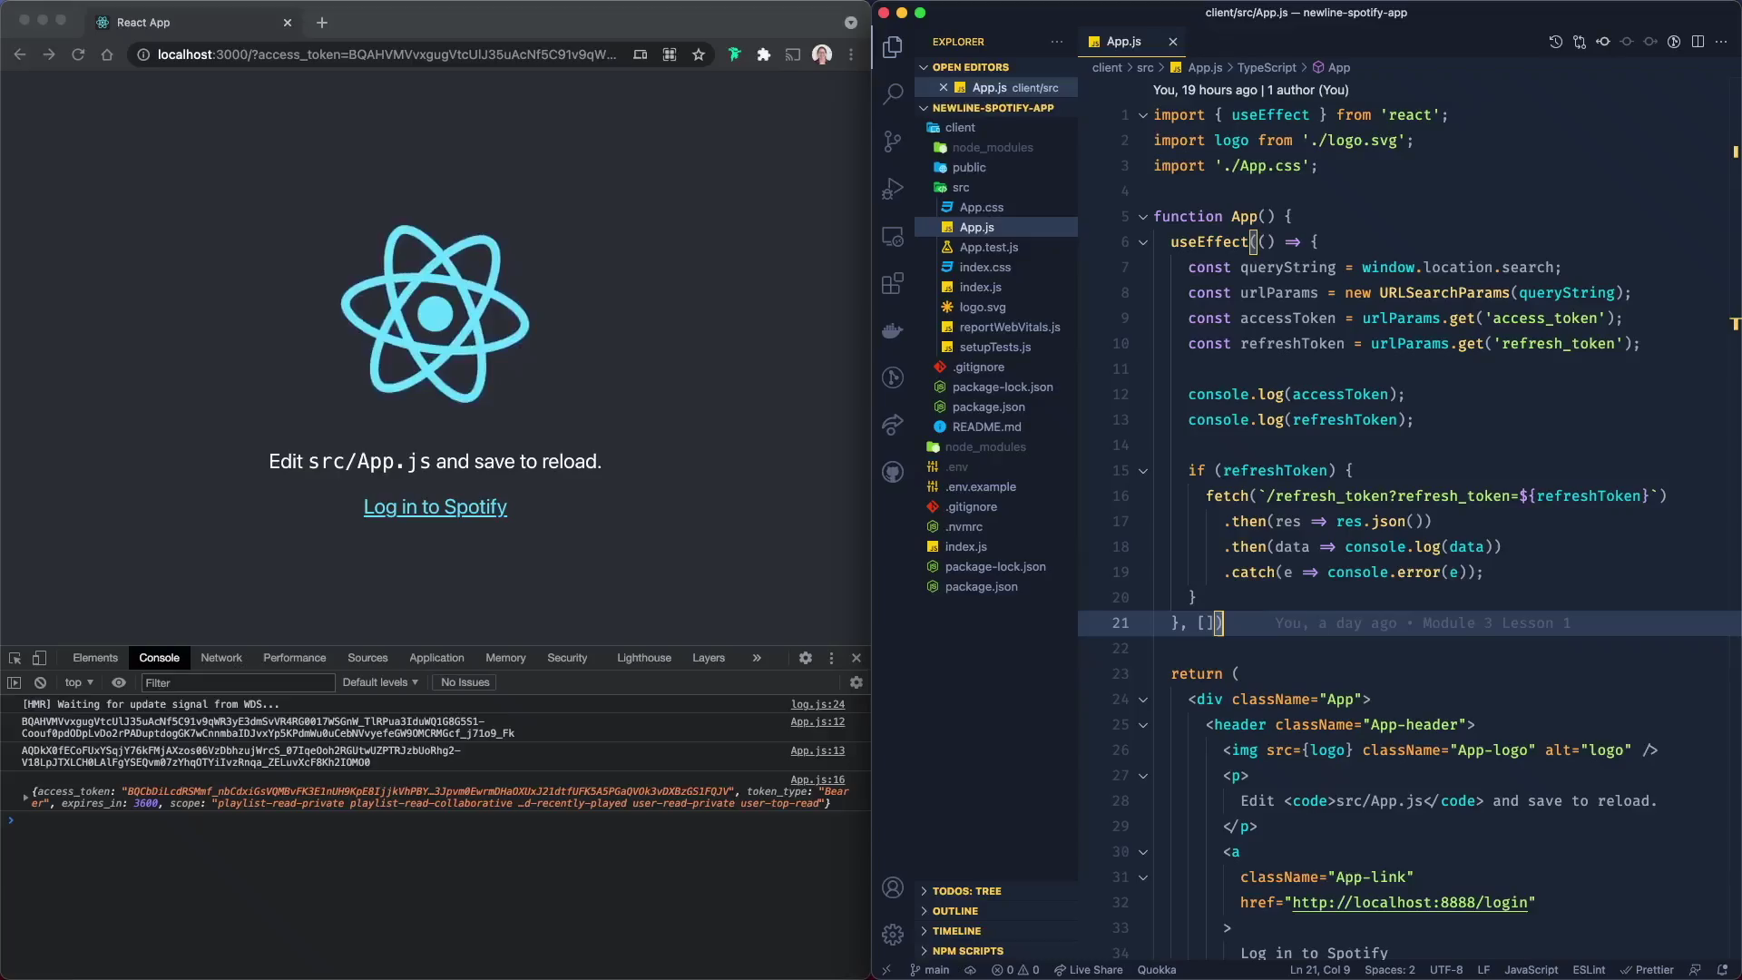Click the Log in to Spotify link
Image resolution: width=1742 pixels, height=980 pixels.
[x=435, y=507]
